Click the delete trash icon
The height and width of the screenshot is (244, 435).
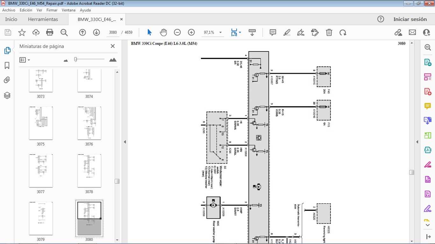click(x=329, y=32)
